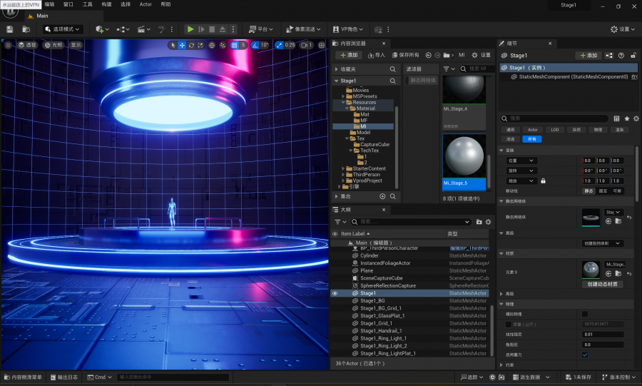Click the scale lock icon in transform

coord(543,181)
